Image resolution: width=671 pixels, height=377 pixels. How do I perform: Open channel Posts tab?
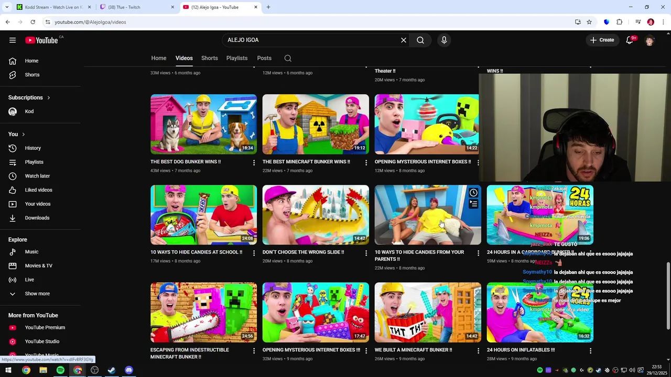pos(264,58)
